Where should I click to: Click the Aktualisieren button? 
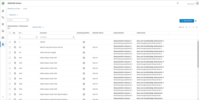[187, 21]
